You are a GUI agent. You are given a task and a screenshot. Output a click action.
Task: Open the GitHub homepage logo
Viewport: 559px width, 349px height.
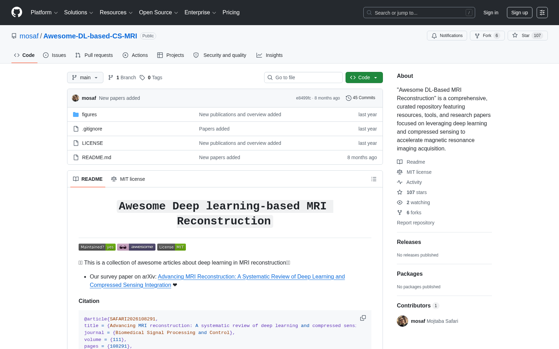(17, 13)
